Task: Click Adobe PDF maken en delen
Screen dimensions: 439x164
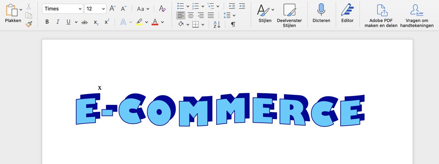Action: pyautogui.click(x=381, y=15)
